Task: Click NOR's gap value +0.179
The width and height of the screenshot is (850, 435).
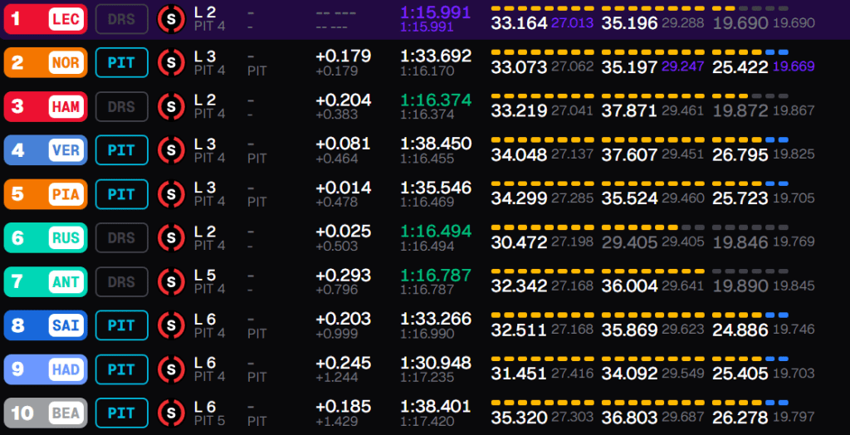Action: pyautogui.click(x=344, y=56)
